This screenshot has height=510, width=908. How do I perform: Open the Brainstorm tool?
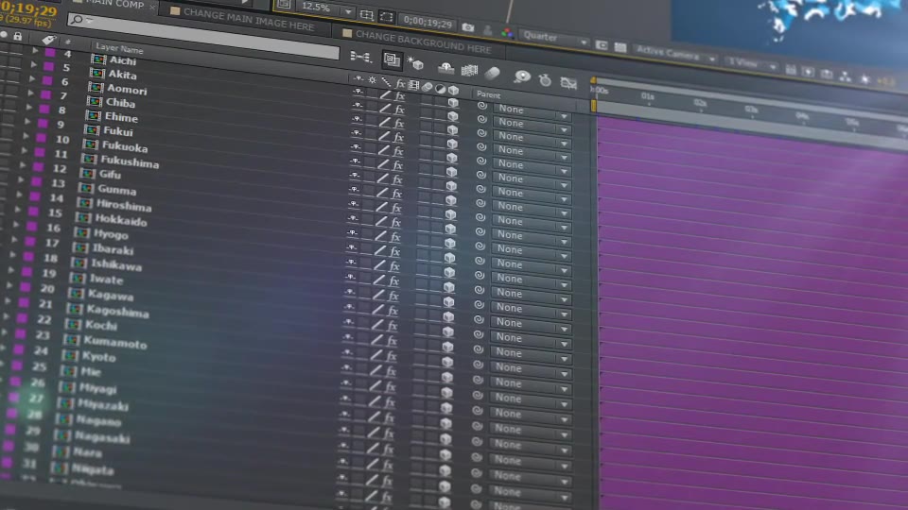coord(522,76)
